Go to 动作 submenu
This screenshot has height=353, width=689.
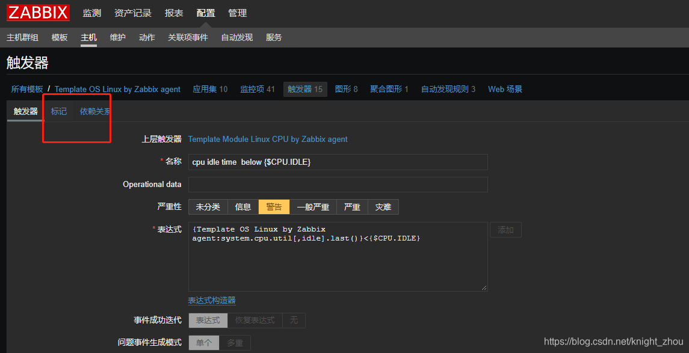pos(147,37)
